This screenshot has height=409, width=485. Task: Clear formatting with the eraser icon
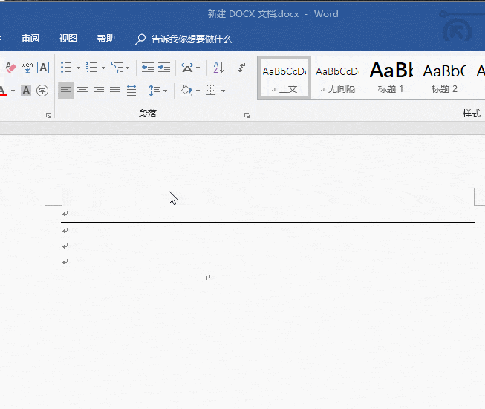(x=10, y=68)
